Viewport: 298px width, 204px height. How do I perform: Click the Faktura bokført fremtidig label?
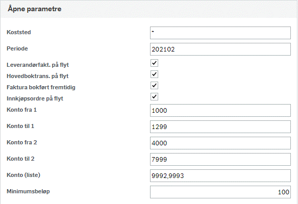[41, 87]
